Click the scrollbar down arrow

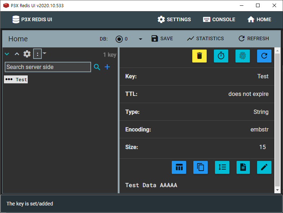click(x=277, y=190)
